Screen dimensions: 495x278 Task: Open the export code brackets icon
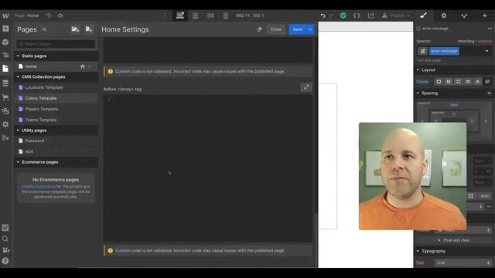click(357, 15)
